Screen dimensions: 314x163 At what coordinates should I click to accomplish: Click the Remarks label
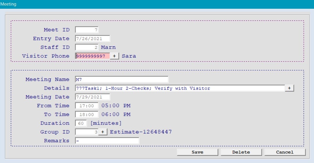point(57,141)
